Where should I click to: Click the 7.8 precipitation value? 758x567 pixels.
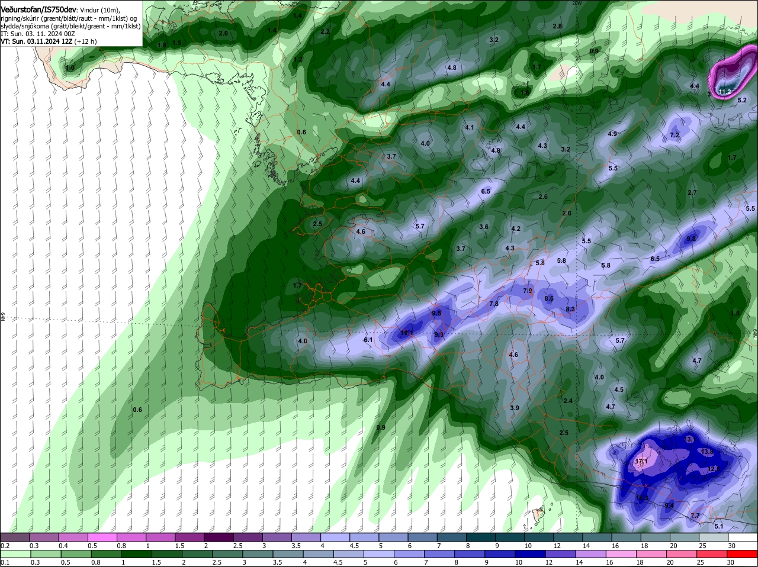(x=494, y=304)
